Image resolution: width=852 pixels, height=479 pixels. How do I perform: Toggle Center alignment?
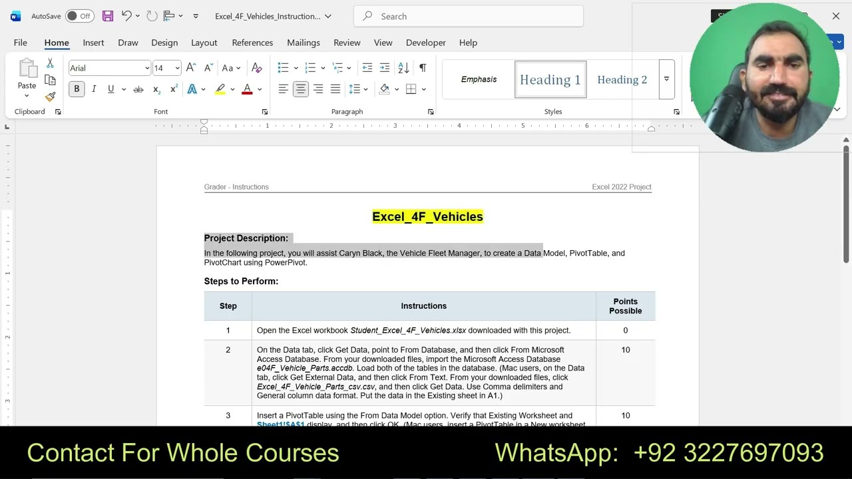(301, 89)
